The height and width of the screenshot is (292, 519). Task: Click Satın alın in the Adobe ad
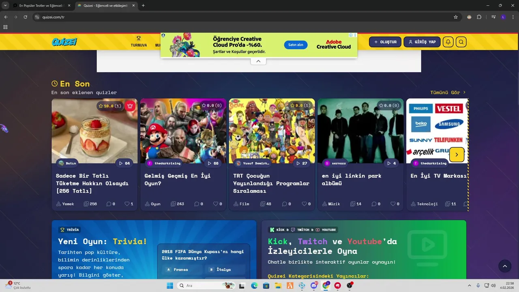(x=296, y=45)
